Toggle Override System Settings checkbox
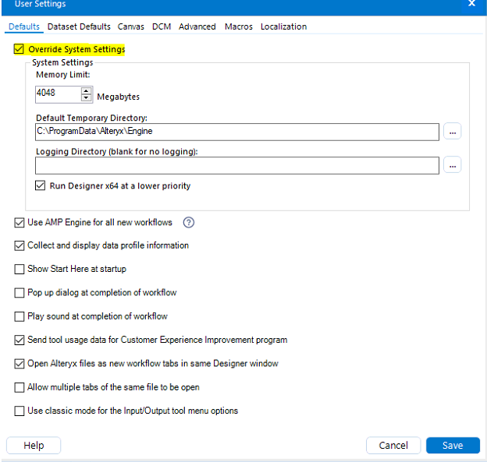This screenshot has height=462, width=487. (20, 49)
